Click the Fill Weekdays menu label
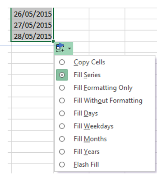Viewport: 167px width, 177px height. click(x=93, y=126)
